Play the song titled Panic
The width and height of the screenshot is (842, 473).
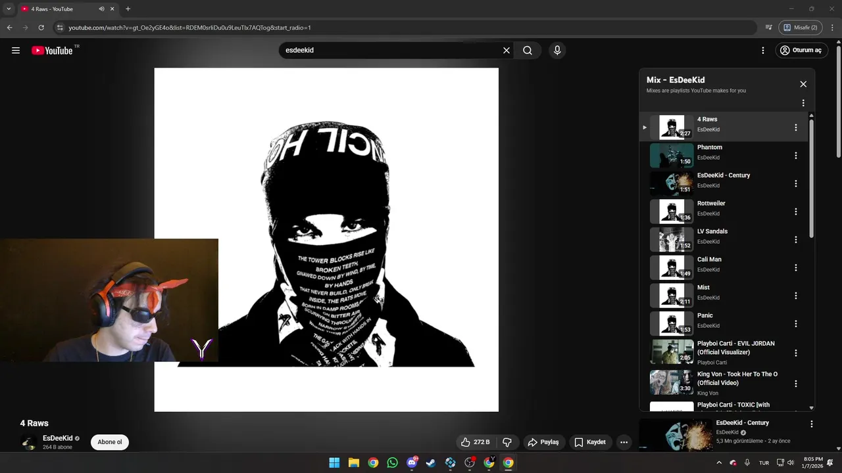click(705, 316)
